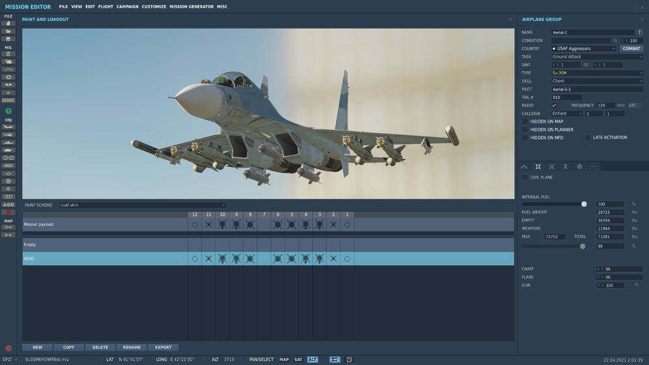Open the triggers switch icon
The height and width of the screenshot is (365, 649).
(x=8, y=69)
